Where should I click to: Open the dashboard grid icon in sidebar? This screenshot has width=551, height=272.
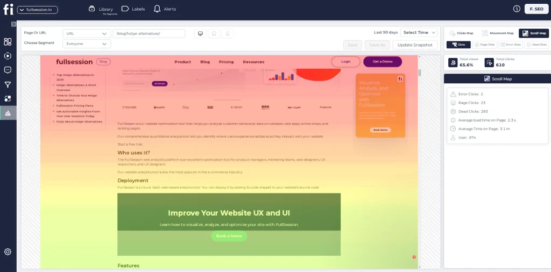[8, 42]
